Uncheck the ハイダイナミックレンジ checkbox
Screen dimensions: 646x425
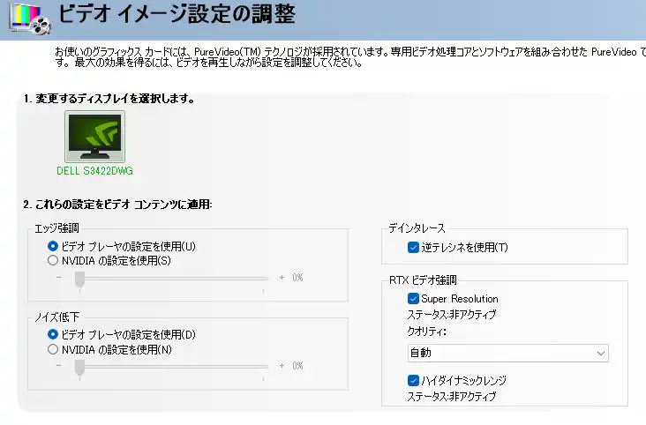pos(413,381)
